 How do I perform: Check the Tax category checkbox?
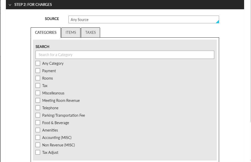click(38, 85)
